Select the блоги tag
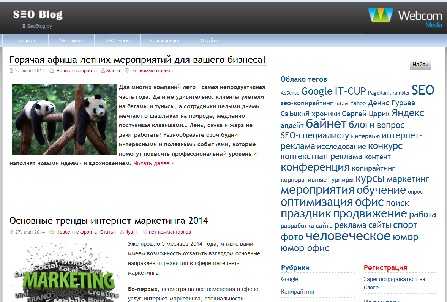 [x=362, y=125]
